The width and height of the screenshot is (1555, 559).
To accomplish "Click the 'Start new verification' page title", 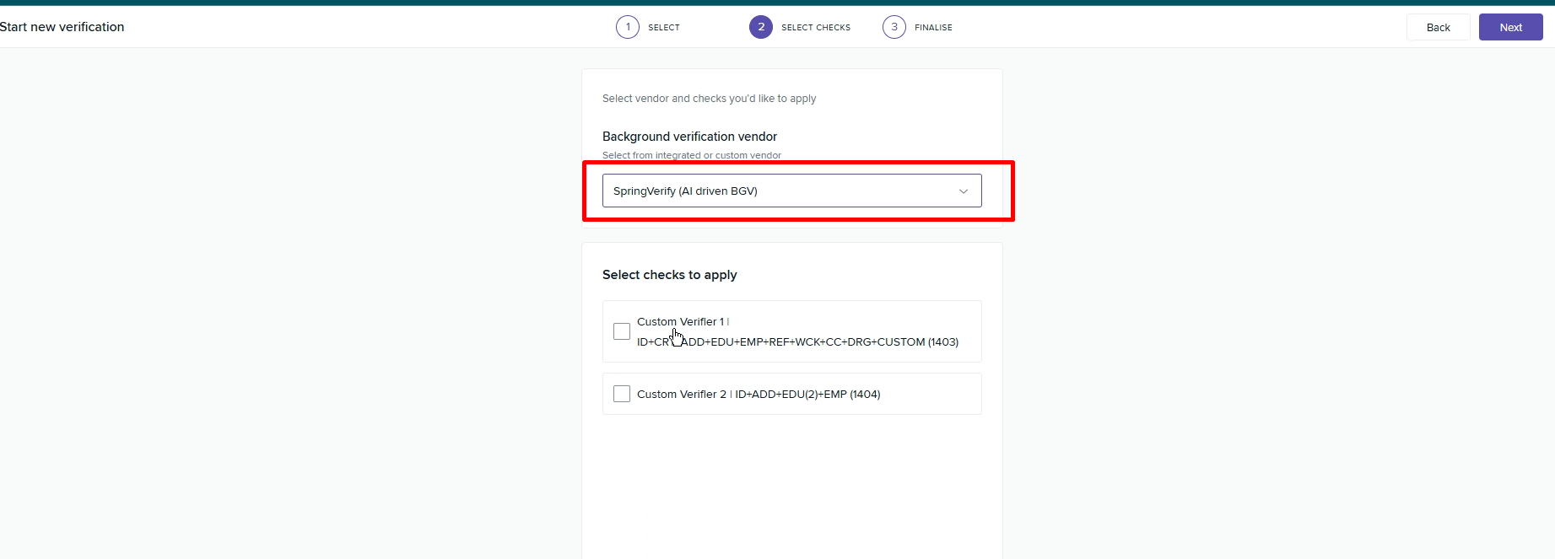I will 62,27.
